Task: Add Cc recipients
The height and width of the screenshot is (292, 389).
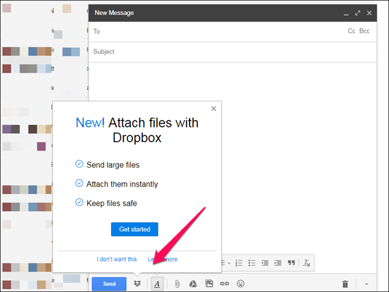Action: click(x=352, y=31)
